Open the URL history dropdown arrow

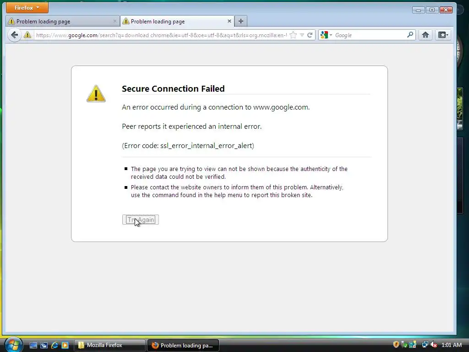pos(302,35)
